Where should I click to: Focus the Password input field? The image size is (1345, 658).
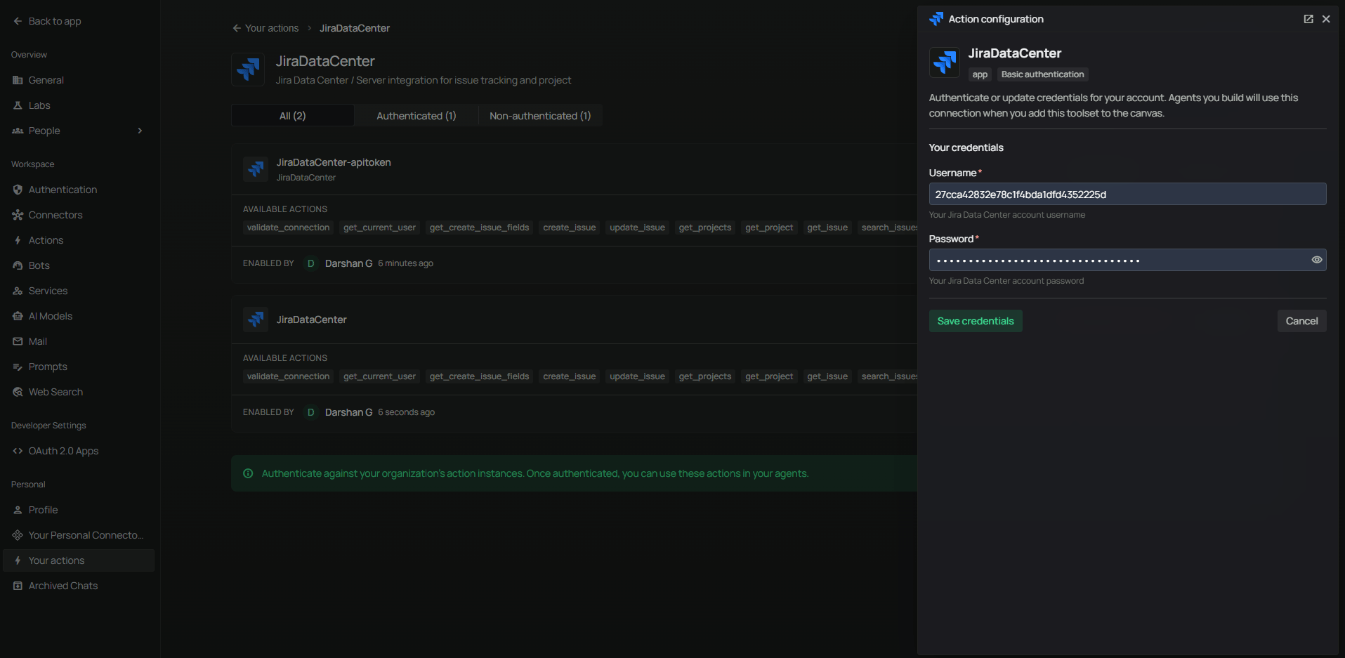[1127, 260]
